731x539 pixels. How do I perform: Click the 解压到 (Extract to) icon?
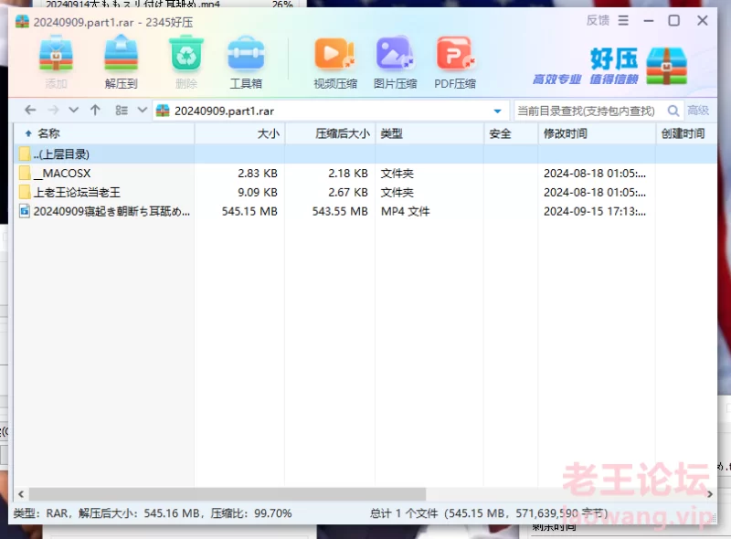coord(121,55)
